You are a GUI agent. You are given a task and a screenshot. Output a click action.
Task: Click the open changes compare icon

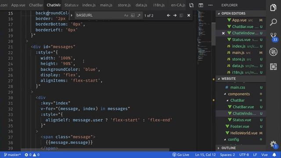coord(191,5)
